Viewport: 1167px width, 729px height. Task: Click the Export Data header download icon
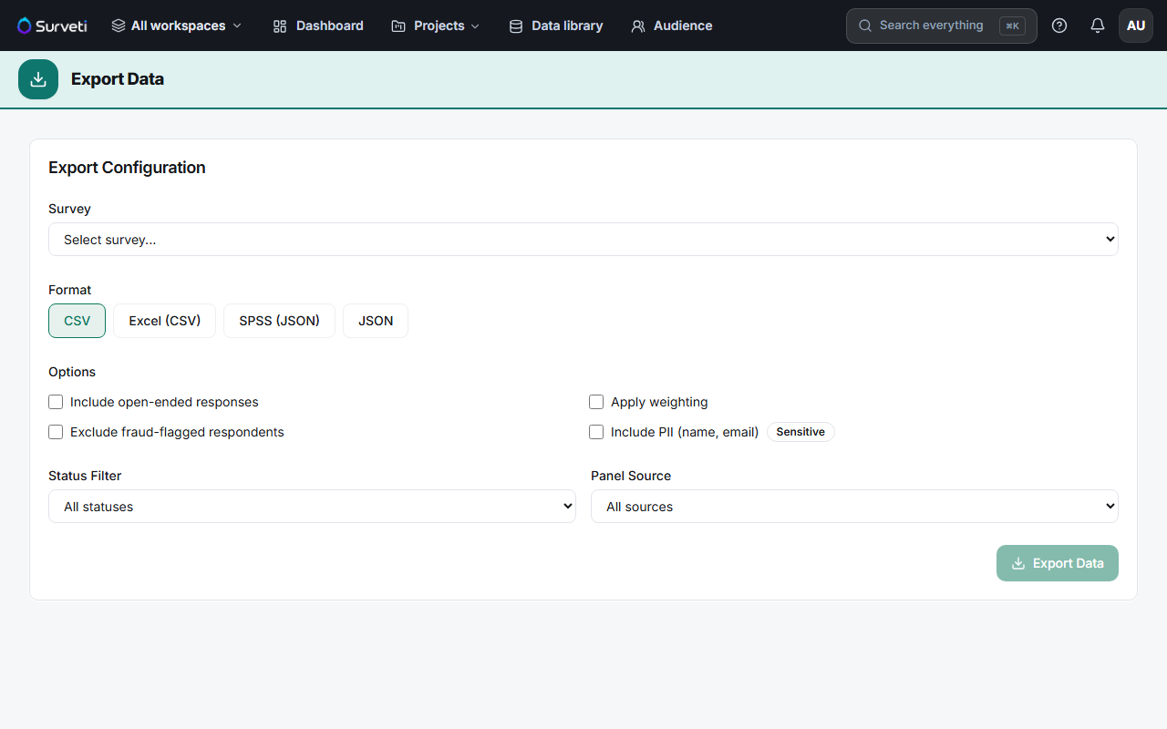(x=38, y=79)
